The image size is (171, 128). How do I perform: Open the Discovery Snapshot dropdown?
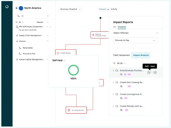click(x=71, y=9)
